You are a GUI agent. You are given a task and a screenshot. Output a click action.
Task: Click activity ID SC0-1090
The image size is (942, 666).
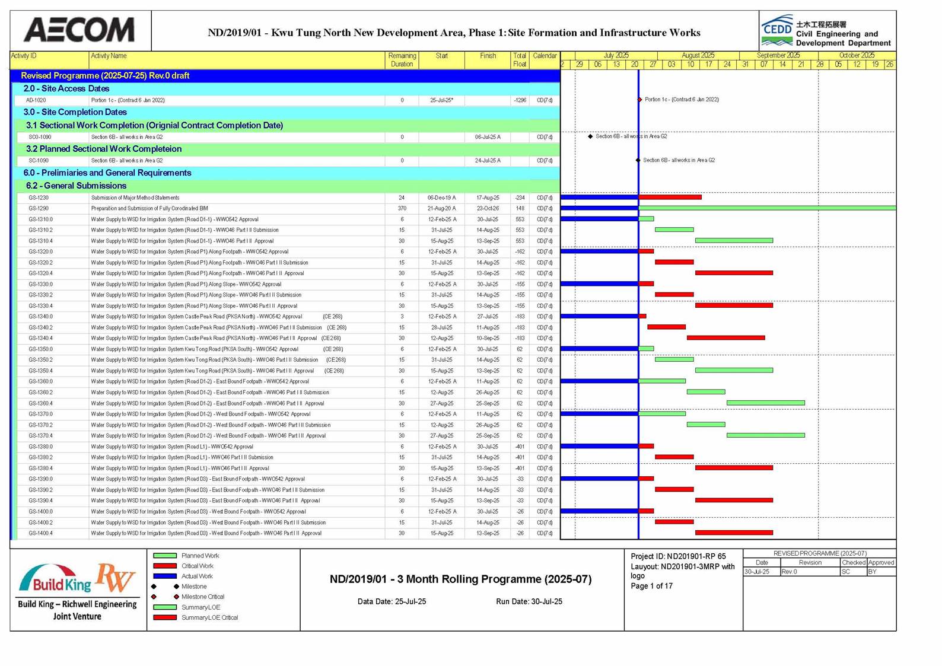click(x=39, y=137)
